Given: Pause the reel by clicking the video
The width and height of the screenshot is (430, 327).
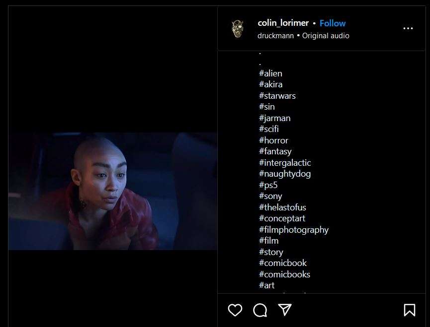Looking at the screenshot, I should pyautogui.click(x=113, y=191).
